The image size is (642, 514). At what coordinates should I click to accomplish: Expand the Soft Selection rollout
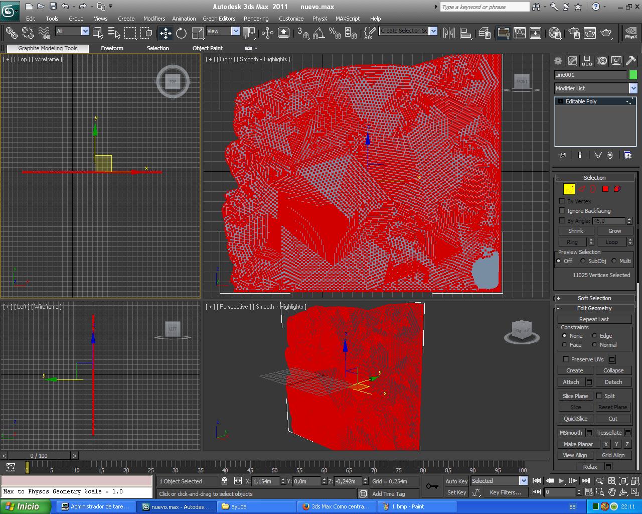click(x=594, y=298)
